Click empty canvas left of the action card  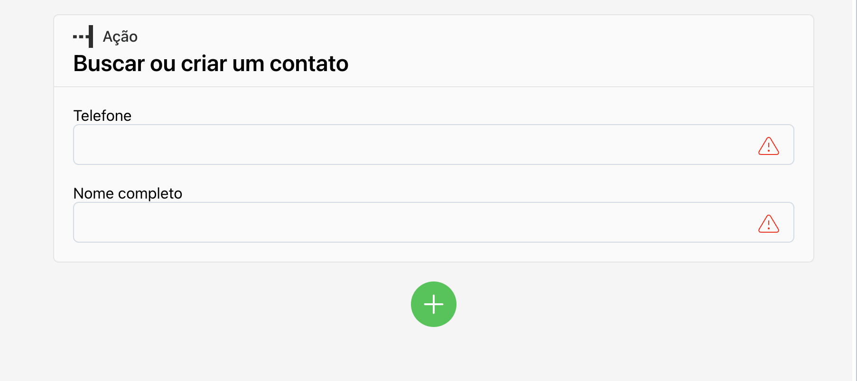(x=27, y=142)
